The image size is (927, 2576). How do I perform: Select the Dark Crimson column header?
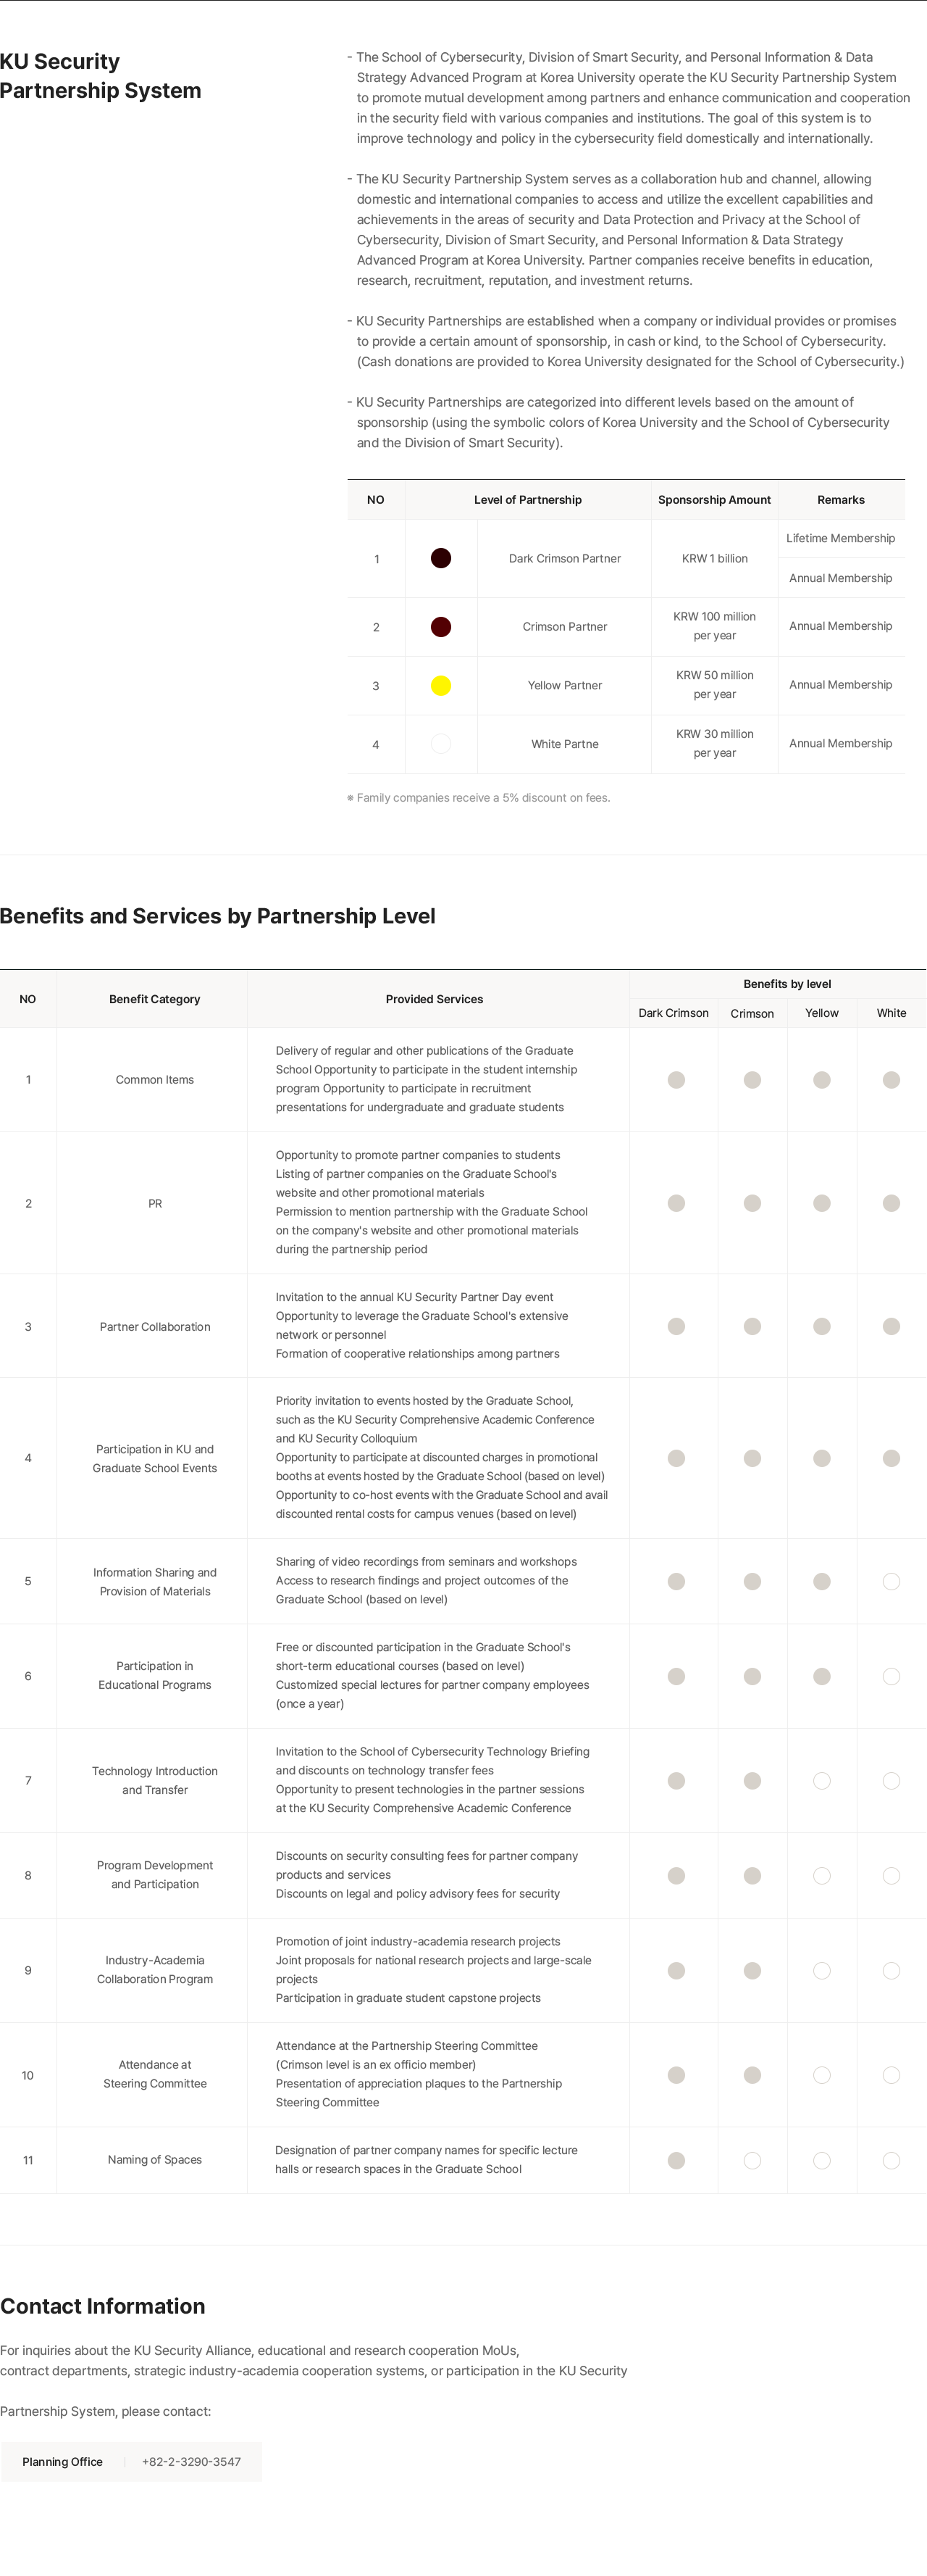click(x=674, y=1013)
